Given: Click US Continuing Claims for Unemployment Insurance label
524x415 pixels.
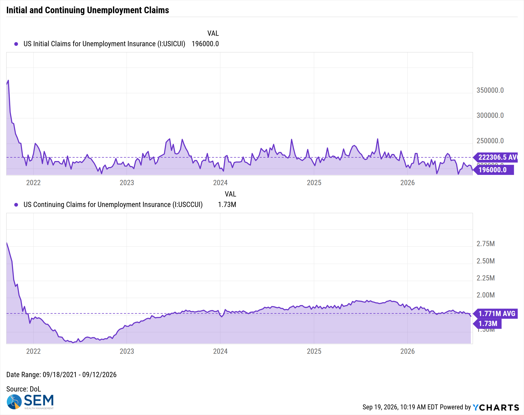Looking at the screenshot, I should coord(113,204).
